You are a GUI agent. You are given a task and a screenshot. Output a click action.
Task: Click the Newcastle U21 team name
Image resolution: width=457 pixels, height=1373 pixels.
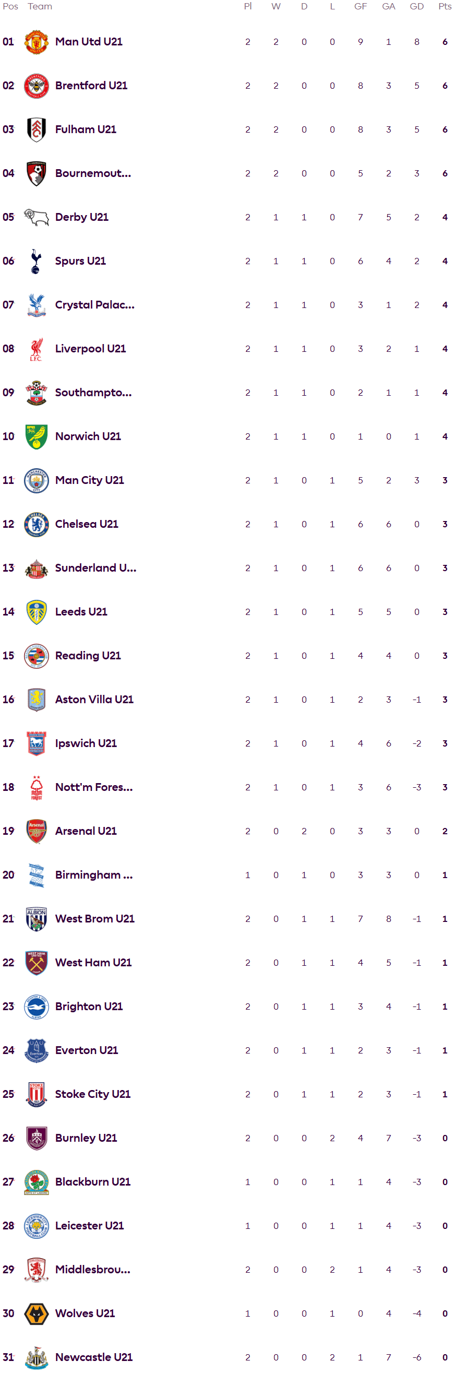point(94,1357)
